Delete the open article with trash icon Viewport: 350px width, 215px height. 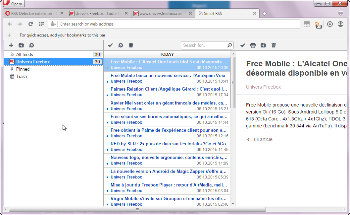click(x=274, y=45)
